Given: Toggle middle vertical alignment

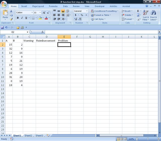Looking at the screenshot, I should (59, 11).
